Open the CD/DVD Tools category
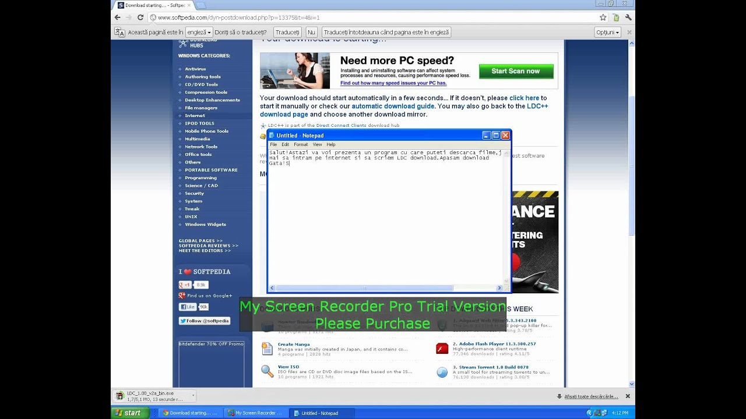Viewport: 746px width, 419px height. (201, 84)
